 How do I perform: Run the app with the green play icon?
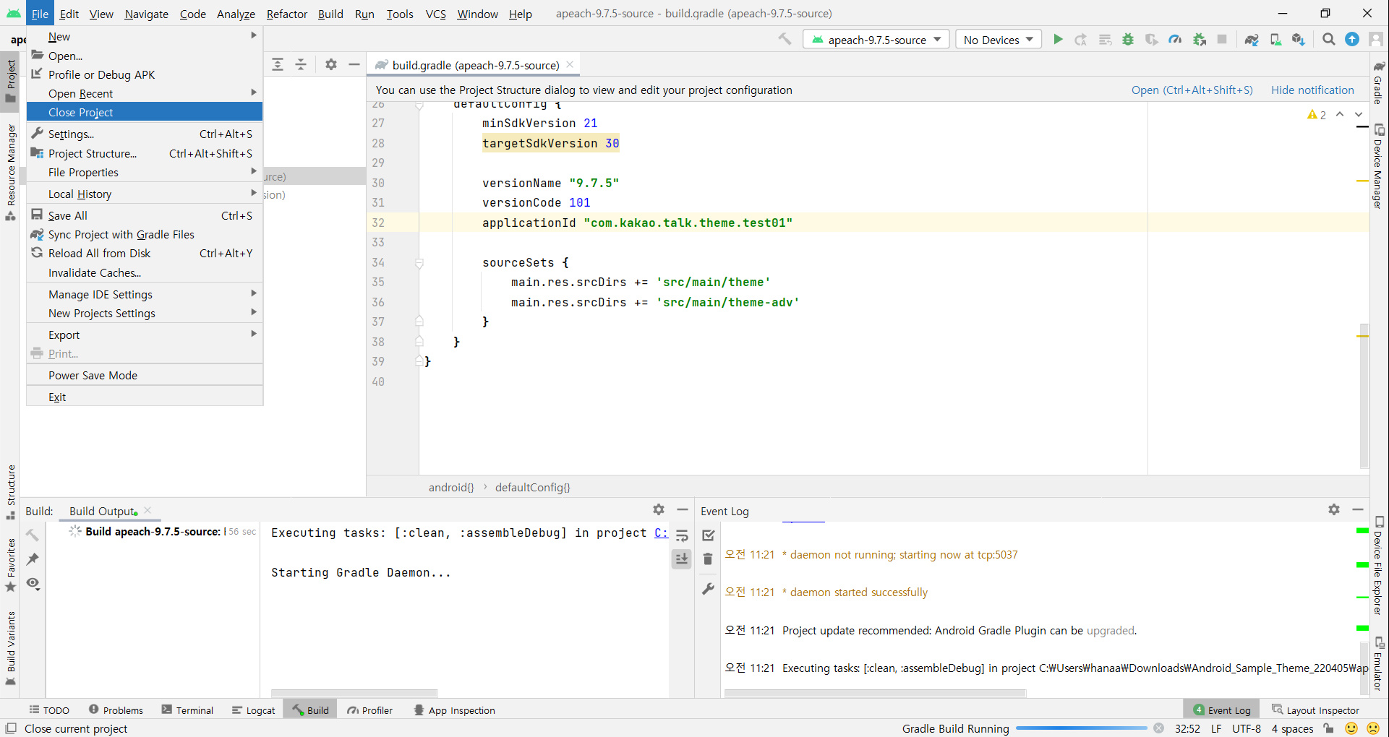[1058, 40]
